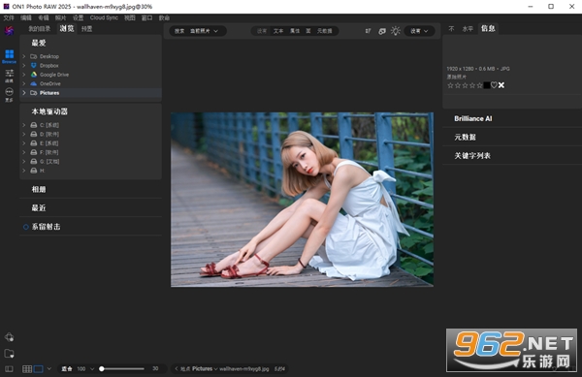Toggle the tethered shooting circle
The height and width of the screenshot is (377, 582).
[x=25, y=227]
